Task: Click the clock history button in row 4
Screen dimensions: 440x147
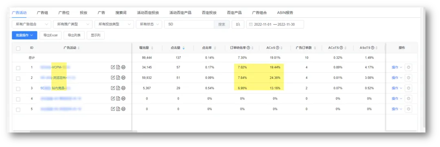Action: [409, 98]
